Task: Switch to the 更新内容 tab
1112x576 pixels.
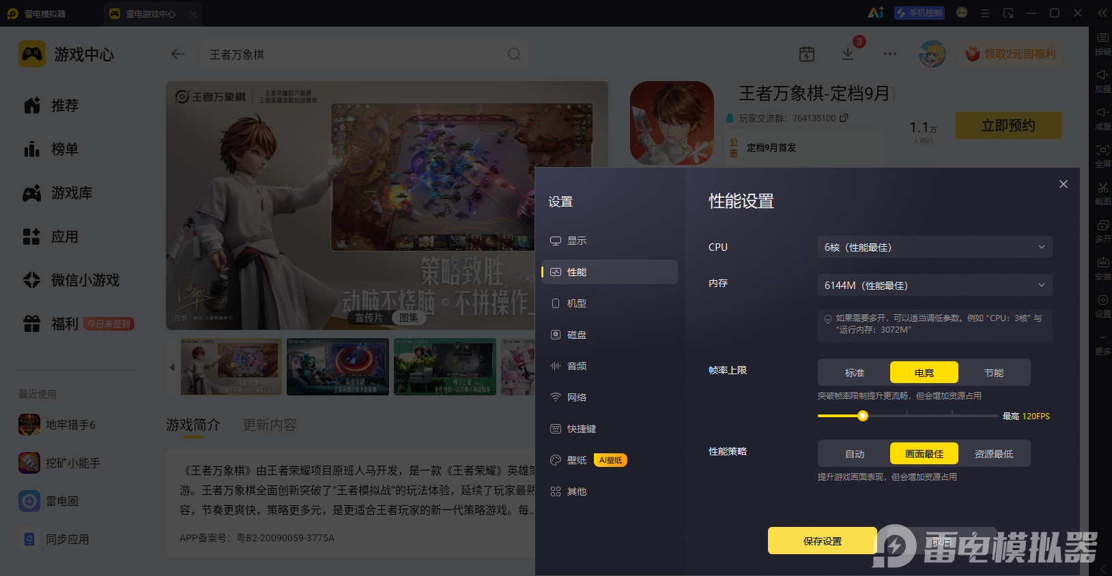Action: pyautogui.click(x=270, y=425)
